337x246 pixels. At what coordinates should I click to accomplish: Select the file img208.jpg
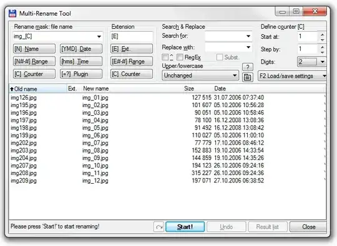click(24, 173)
